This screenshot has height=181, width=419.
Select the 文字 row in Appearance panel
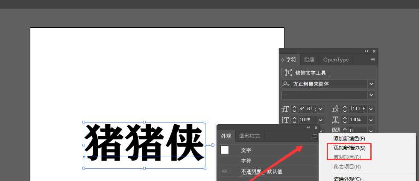click(269, 150)
